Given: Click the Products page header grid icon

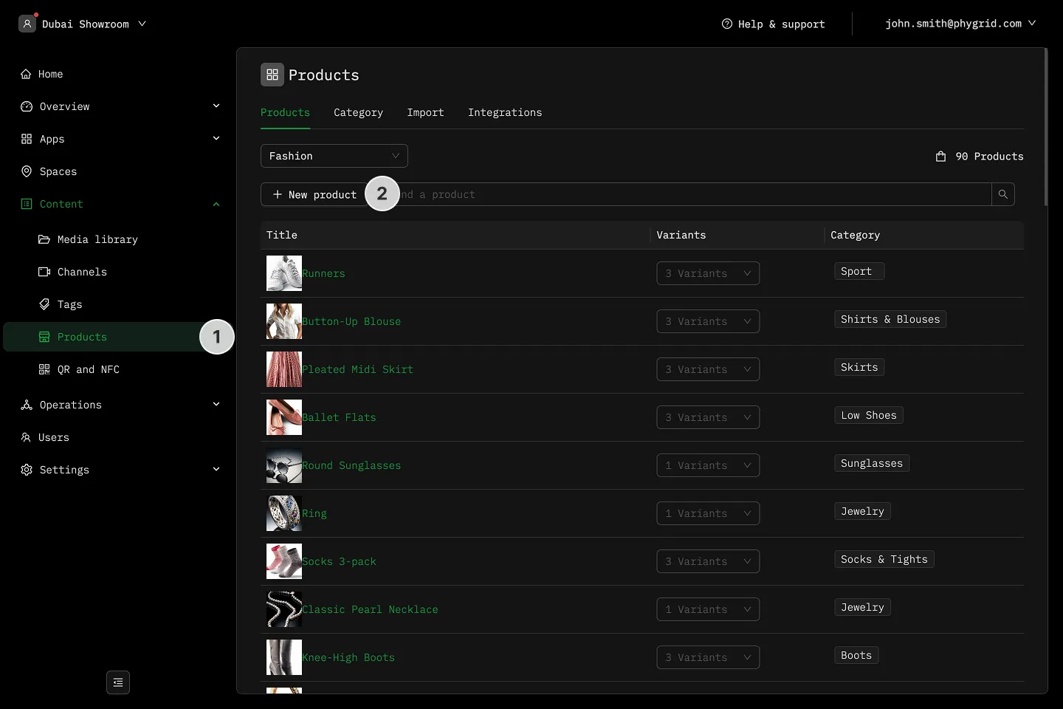Looking at the screenshot, I should tap(272, 75).
